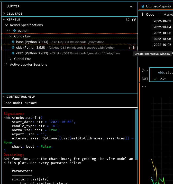Click the red Docstring: heading
173x184 pixels.
click(x=14, y=155)
